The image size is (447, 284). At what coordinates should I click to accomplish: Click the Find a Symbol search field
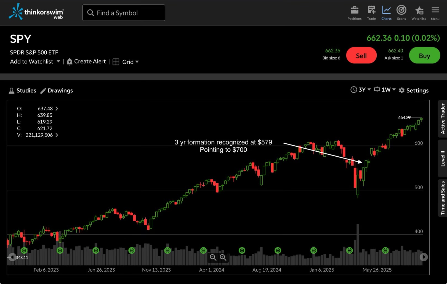point(124,13)
